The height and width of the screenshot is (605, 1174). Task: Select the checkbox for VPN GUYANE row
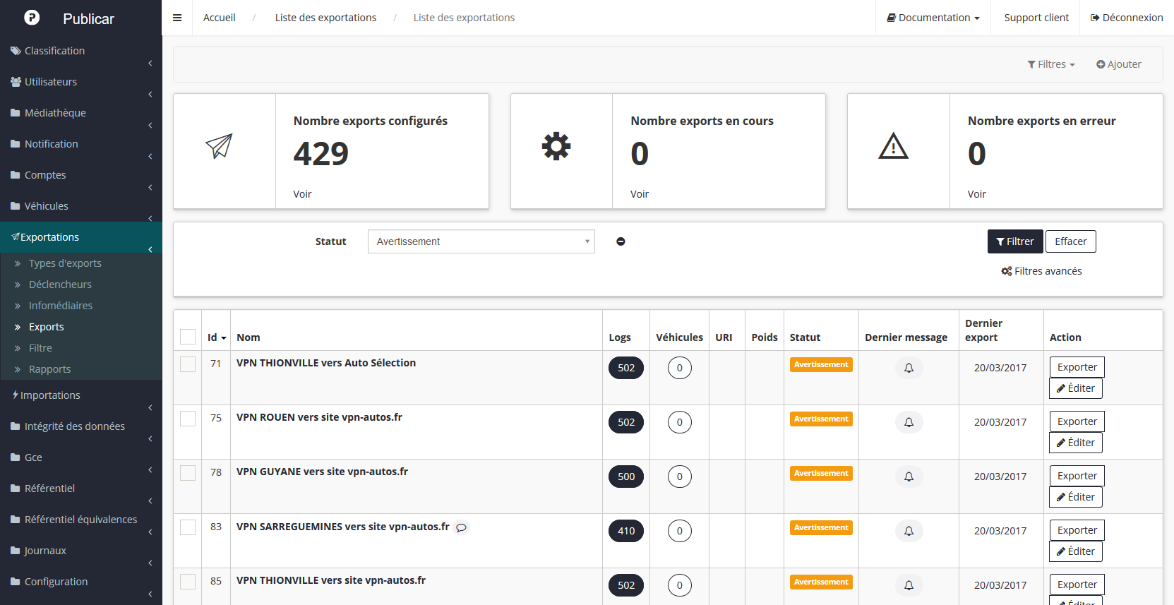(x=188, y=473)
